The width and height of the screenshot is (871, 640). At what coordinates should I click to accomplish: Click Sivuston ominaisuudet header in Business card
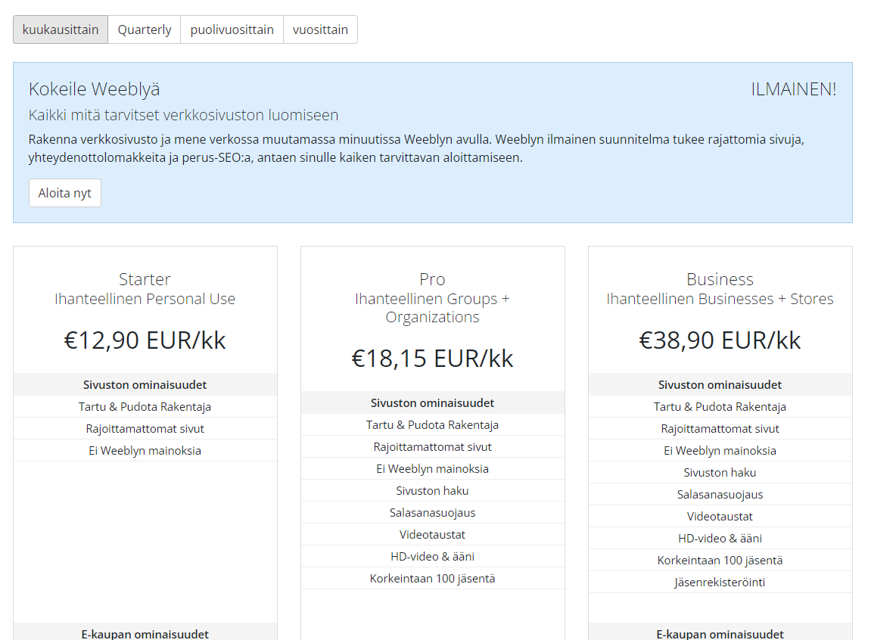click(720, 384)
